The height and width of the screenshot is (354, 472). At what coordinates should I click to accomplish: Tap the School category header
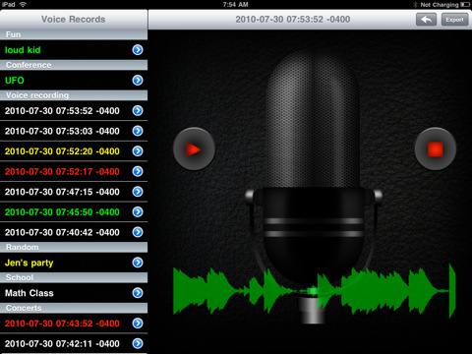pyautogui.click(x=74, y=277)
